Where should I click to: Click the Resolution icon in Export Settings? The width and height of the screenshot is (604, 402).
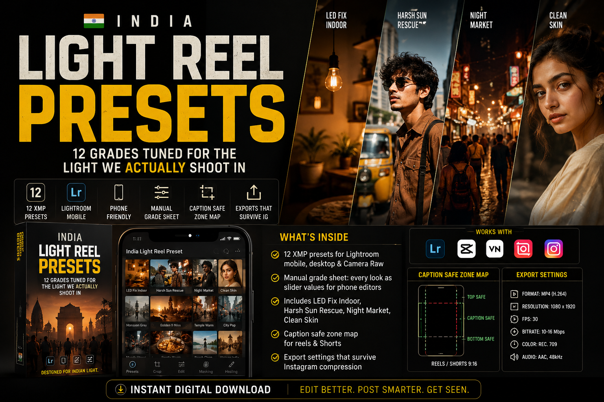514,306
